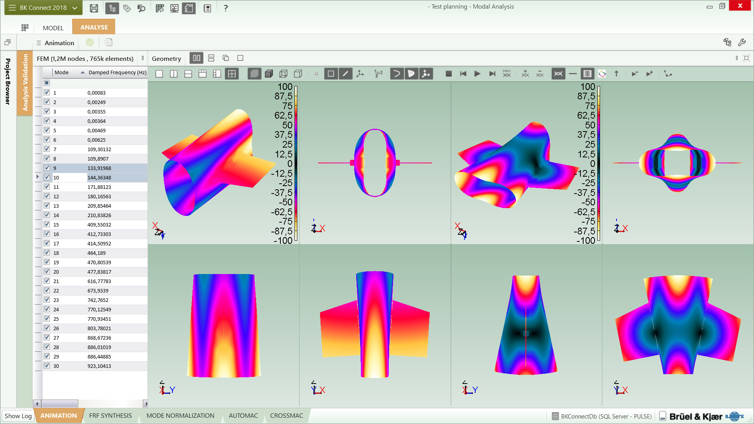Select the wireframe cube display icon

click(x=284, y=74)
